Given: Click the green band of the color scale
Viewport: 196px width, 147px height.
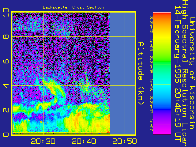Looking at the screenshot, I should click(x=162, y=62).
